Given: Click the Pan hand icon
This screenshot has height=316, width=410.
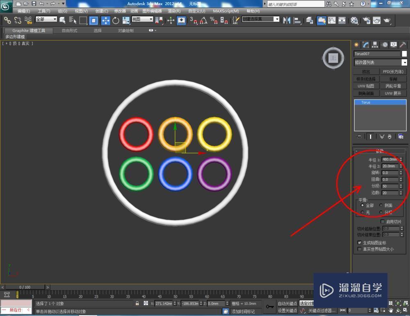Looking at the screenshot, I should (391, 311).
